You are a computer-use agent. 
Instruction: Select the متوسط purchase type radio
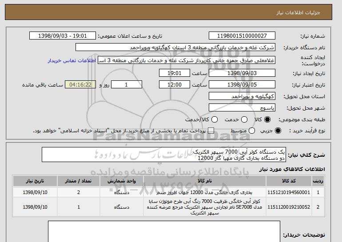pyautogui.click(x=252, y=131)
